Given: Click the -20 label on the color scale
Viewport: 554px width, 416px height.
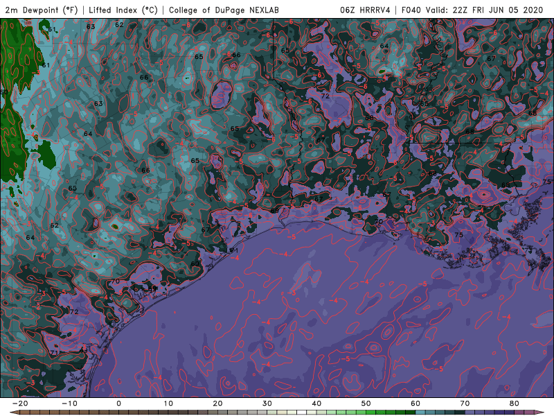Looking at the screenshot, I should click(20, 404).
